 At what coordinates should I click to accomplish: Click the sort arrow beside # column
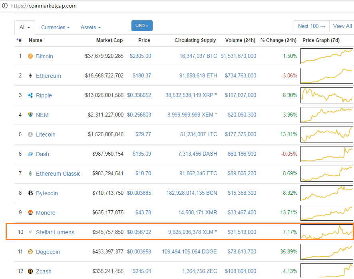click(17, 40)
